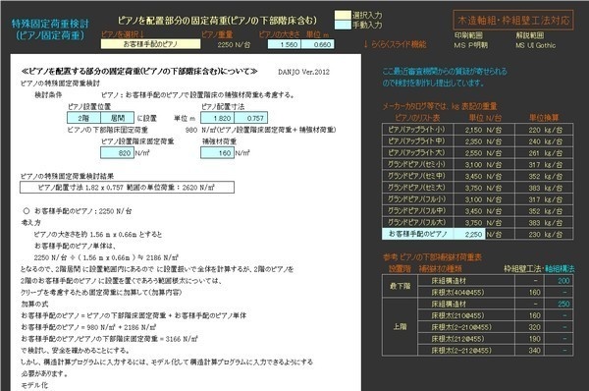Click the result box showing 2620 N/㎡
Image resolution: width=589 pixels, height=391 pixels.
click(127, 188)
